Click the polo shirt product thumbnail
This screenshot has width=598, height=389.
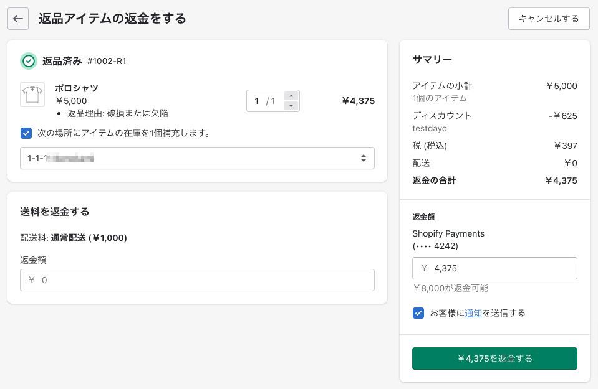point(32,95)
